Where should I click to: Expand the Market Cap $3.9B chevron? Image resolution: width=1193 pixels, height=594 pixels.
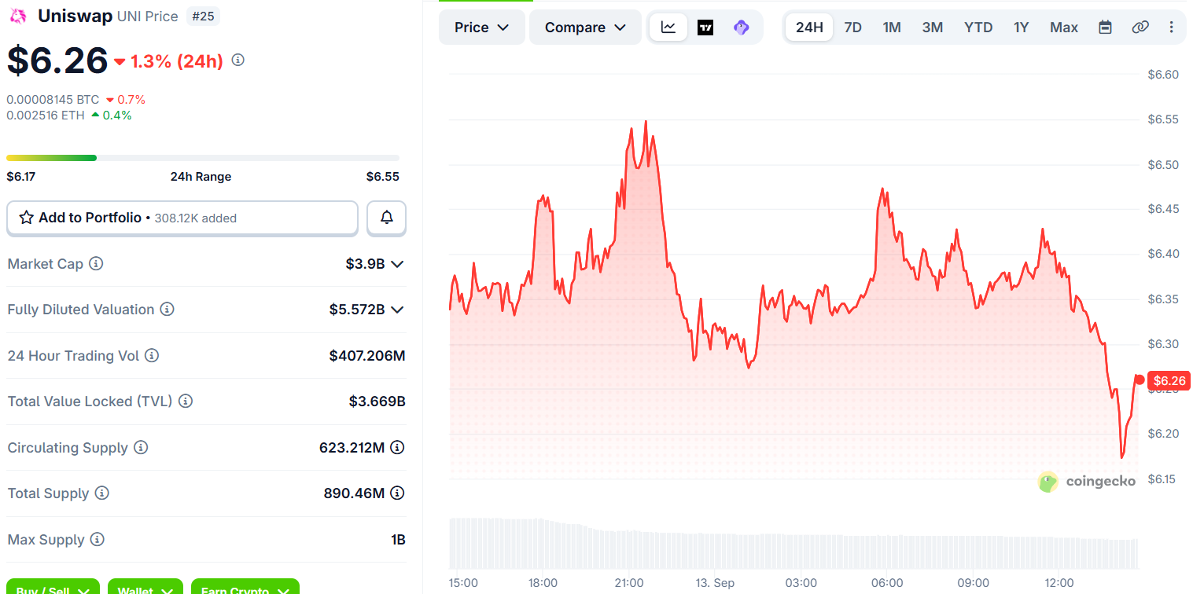[398, 264]
